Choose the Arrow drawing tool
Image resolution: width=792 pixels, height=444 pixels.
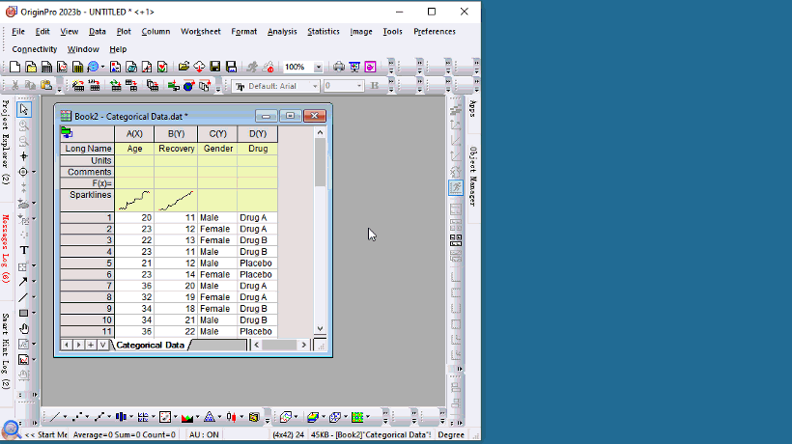pos(24,282)
